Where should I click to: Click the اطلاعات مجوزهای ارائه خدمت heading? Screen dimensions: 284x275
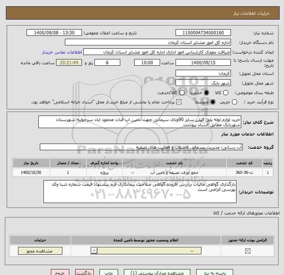[246, 213]
